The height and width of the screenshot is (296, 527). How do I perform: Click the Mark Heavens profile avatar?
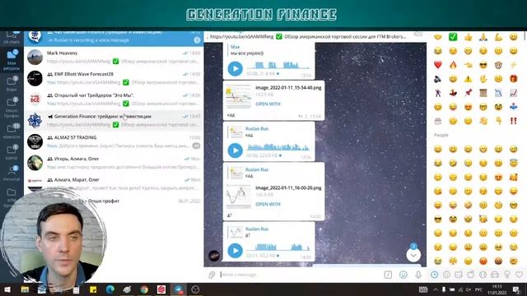pyautogui.click(x=35, y=57)
